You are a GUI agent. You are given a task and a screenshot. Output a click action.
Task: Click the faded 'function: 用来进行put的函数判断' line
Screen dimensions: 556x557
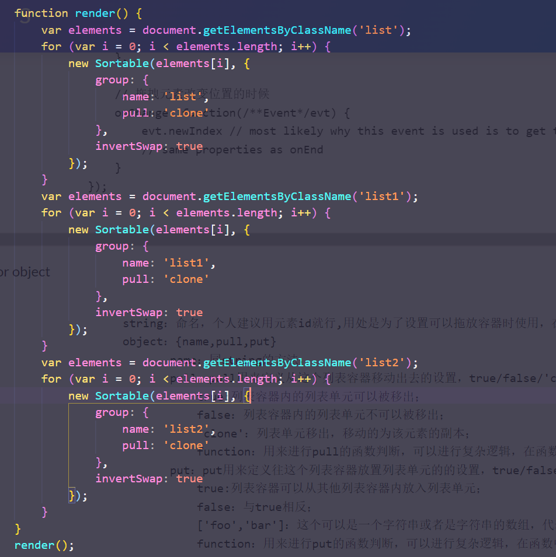point(376,544)
